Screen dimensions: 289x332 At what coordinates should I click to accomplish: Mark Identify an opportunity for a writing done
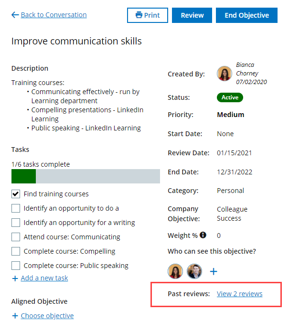pos(16,223)
